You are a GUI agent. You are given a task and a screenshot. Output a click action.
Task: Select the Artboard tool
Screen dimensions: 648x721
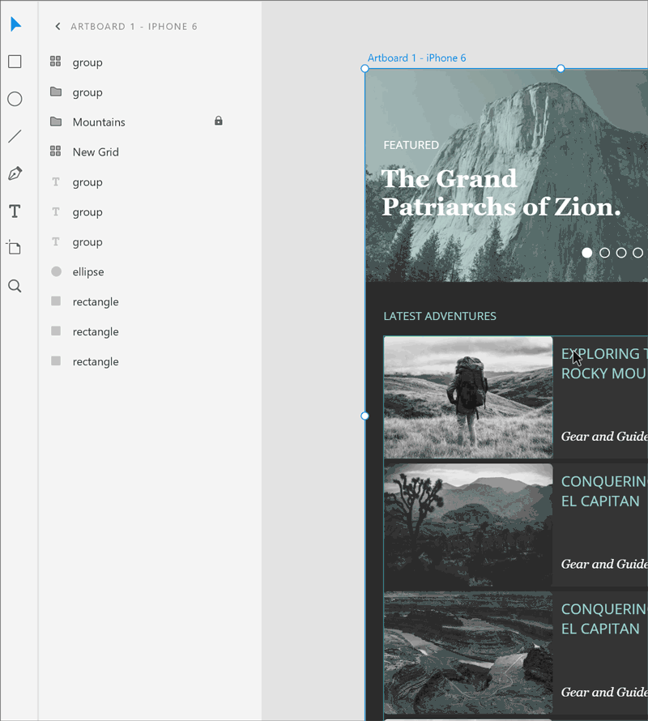14,247
